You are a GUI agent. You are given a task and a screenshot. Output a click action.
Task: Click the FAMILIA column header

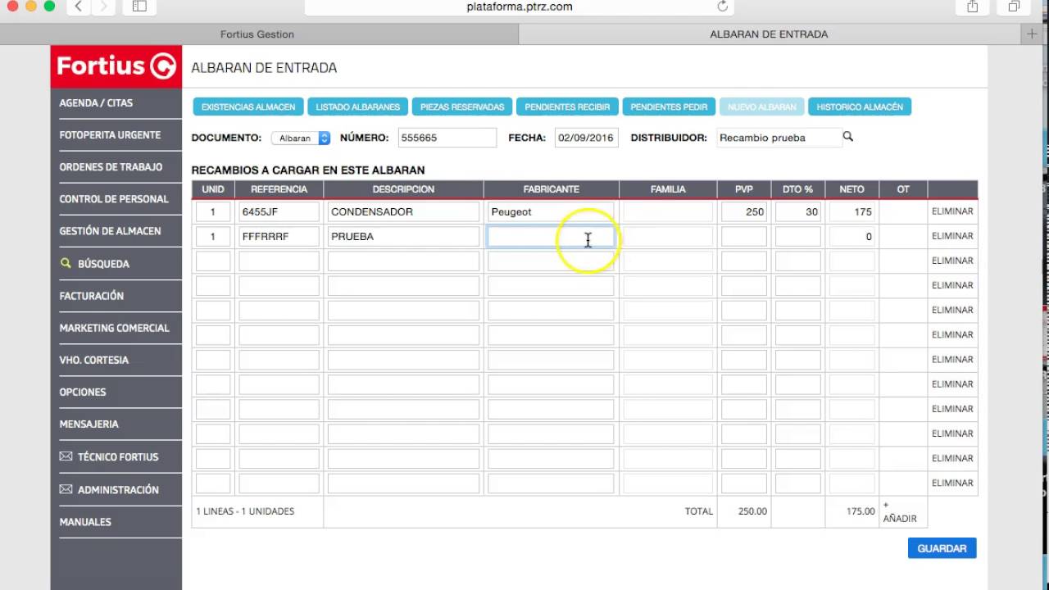coord(668,189)
